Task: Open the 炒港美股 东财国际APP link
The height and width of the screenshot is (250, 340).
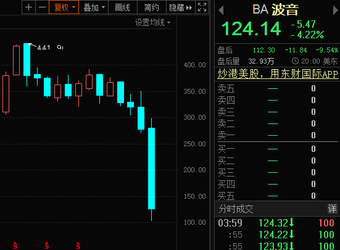Action: tap(278, 74)
